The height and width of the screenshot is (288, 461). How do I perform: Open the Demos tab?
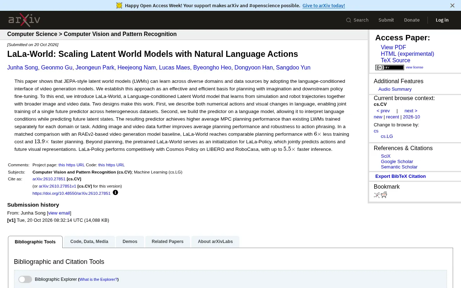click(x=130, y=242)
